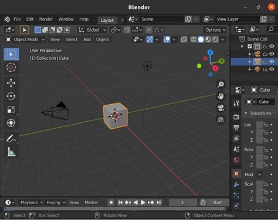
Task: Activate the 3D Cursor tool
Action: pyautogui.click(x=11, y=67)
